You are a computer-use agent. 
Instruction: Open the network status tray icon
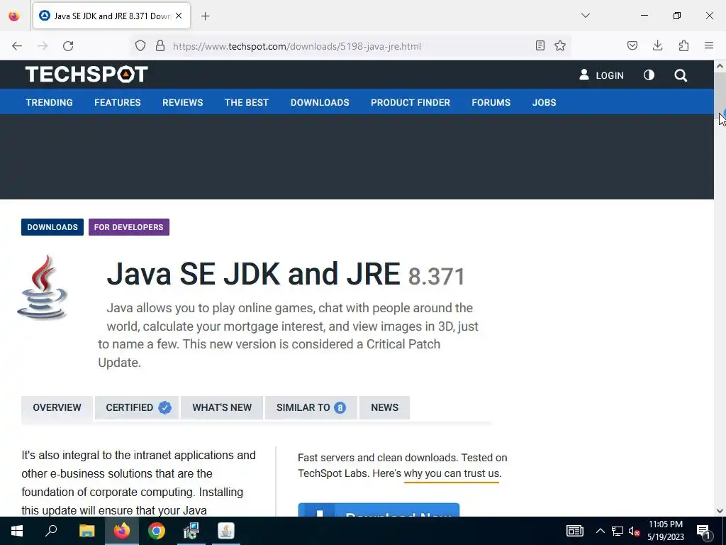click(618, 531)
